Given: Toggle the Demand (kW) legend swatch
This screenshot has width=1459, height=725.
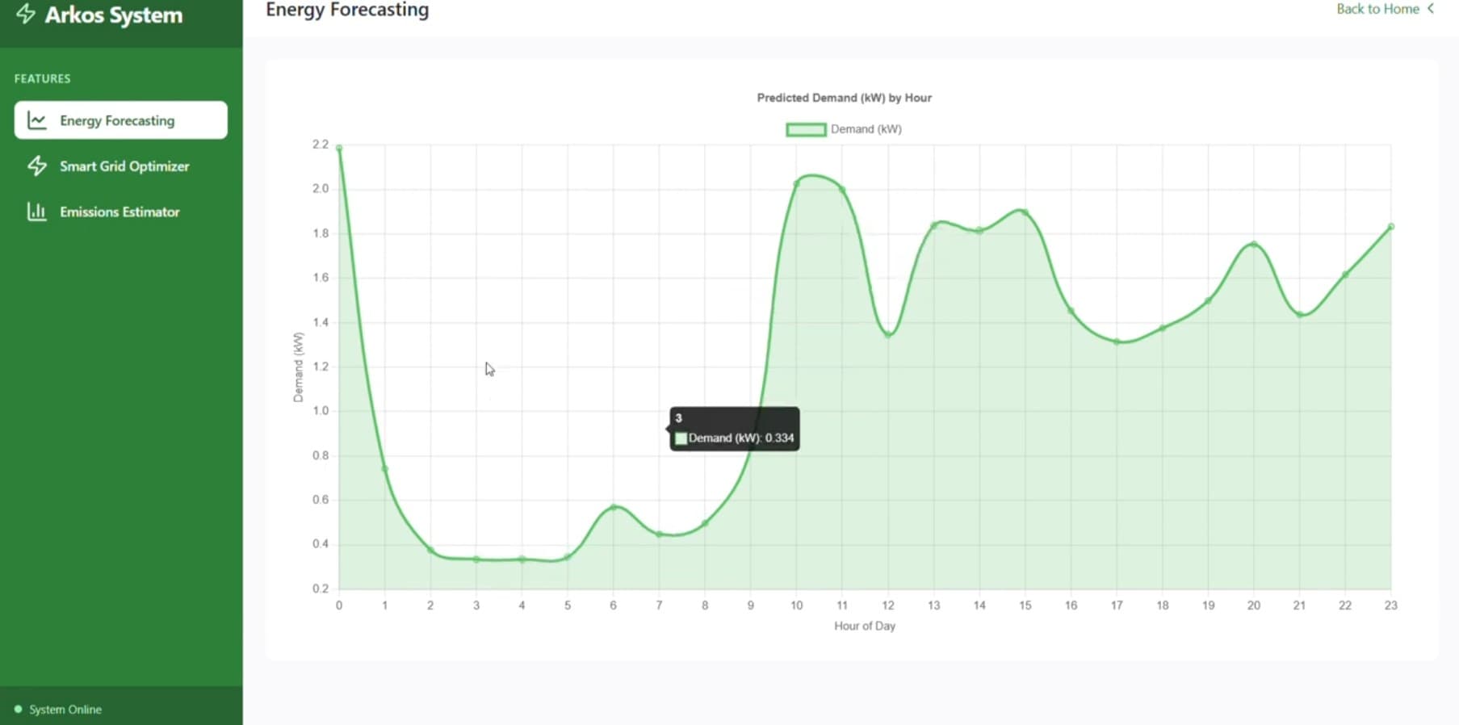Looking at the screenshot, I should click(806, 129).
